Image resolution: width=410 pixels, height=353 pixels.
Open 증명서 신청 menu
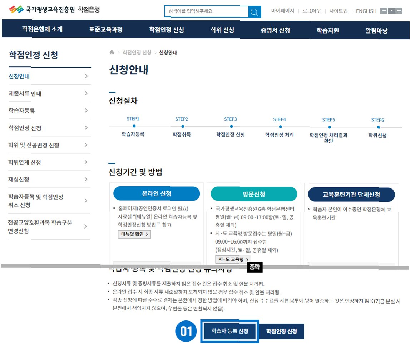pos(275,30)
